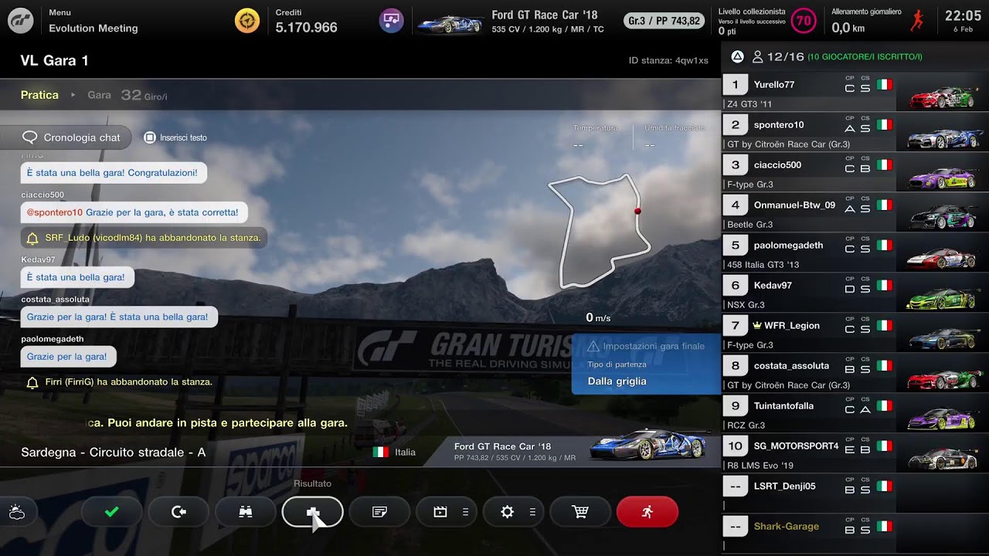The width and height of the screenshot is (989, 556).
Task: Click the Ford GT car image in info bar
Action: [x=648, y=446]
